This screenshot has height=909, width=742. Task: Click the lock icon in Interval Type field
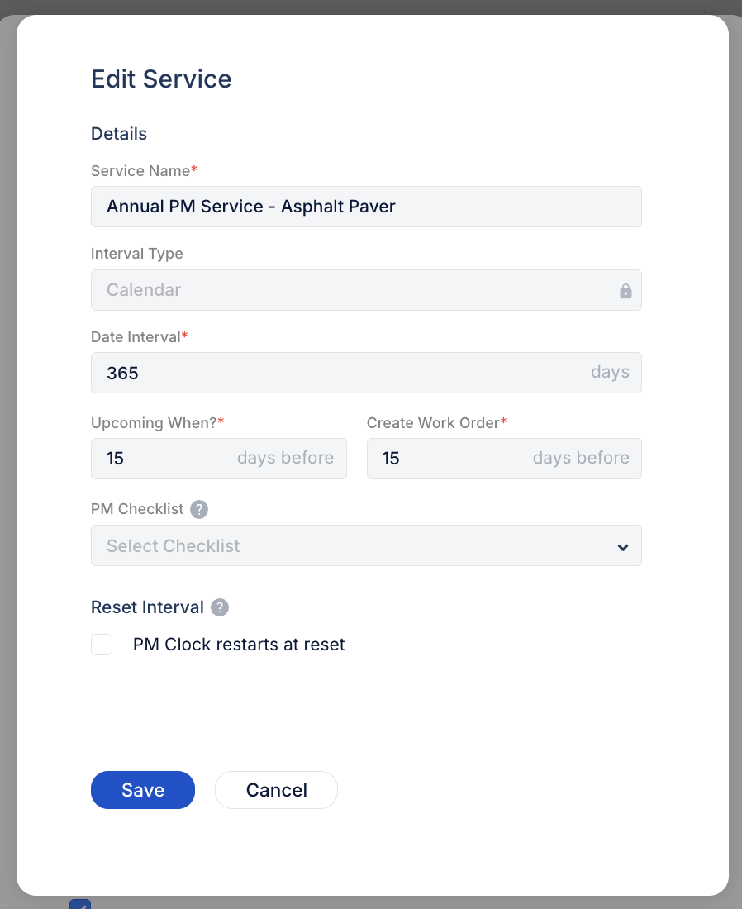[x=625, y=290]
